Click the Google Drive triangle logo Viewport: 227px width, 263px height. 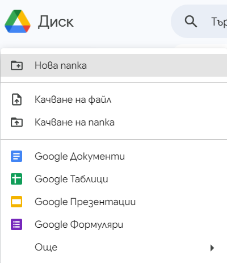coord(18,21)
